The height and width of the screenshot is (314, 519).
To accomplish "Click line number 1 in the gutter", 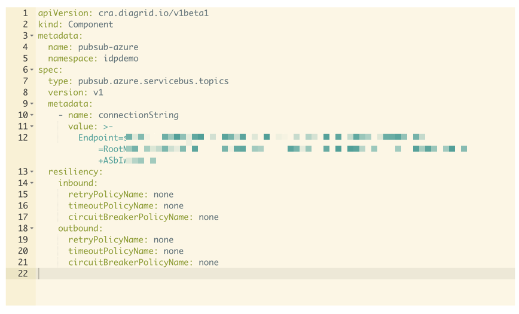I will click(25, 13).
